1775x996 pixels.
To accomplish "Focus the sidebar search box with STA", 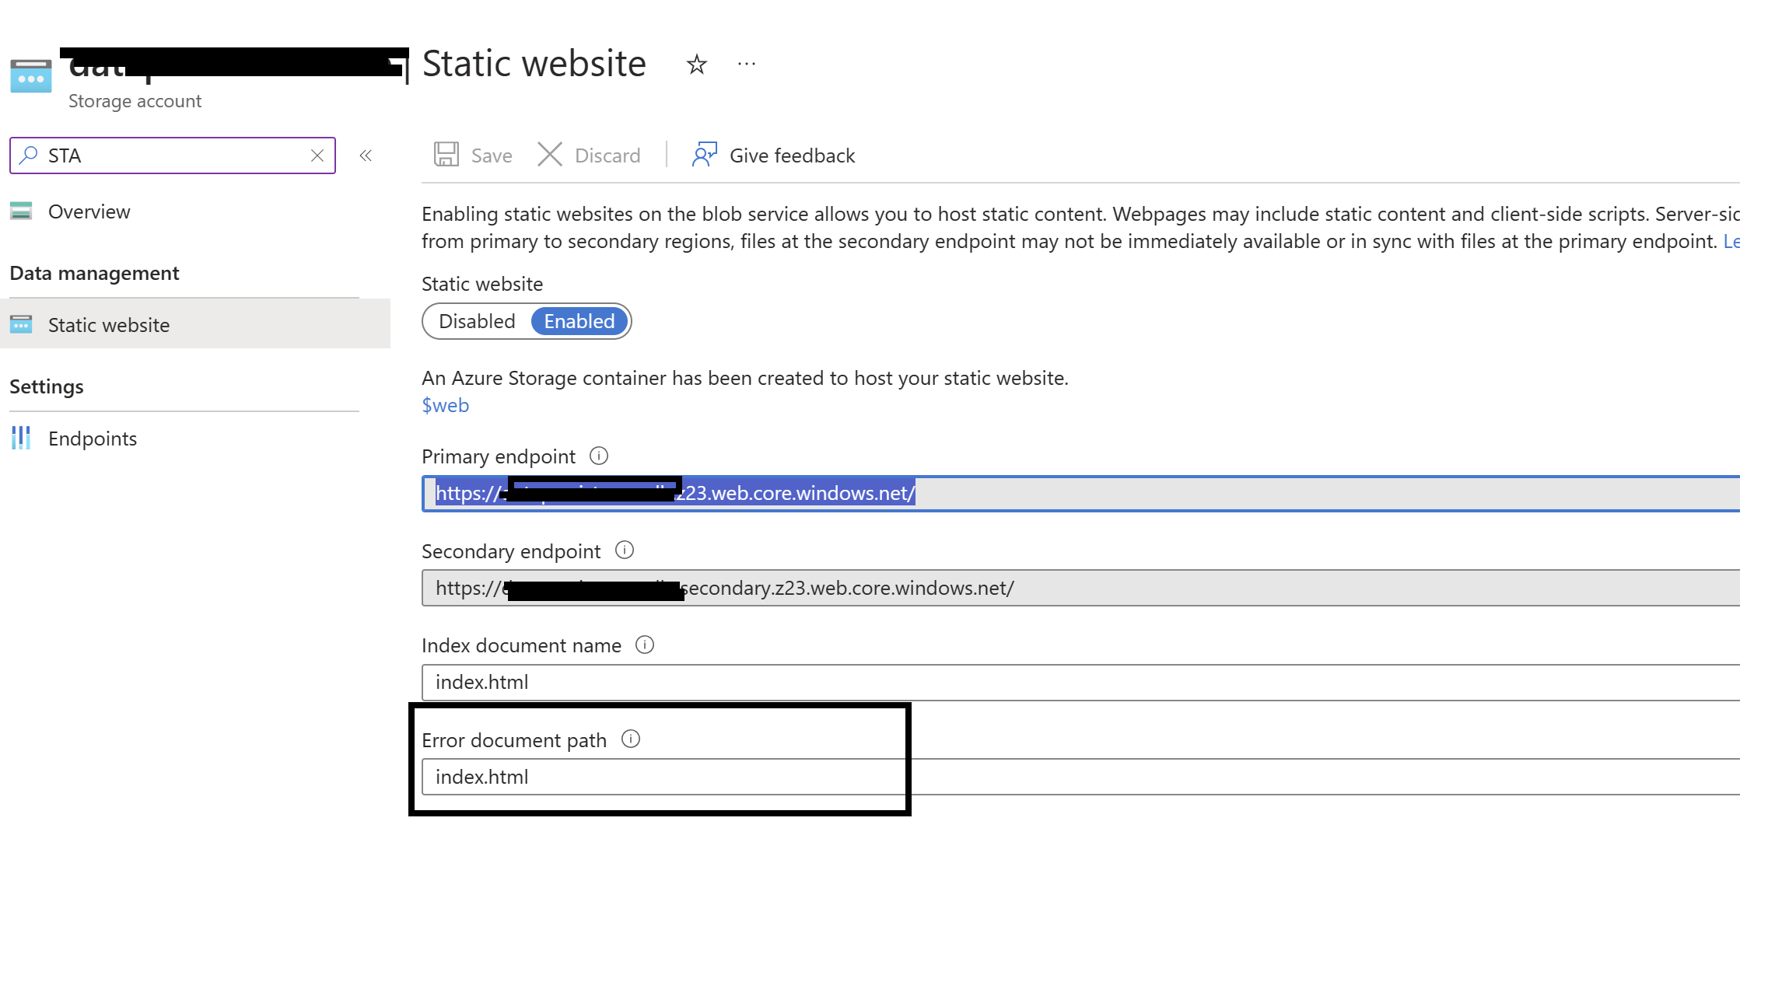I will tap(173, 156).
